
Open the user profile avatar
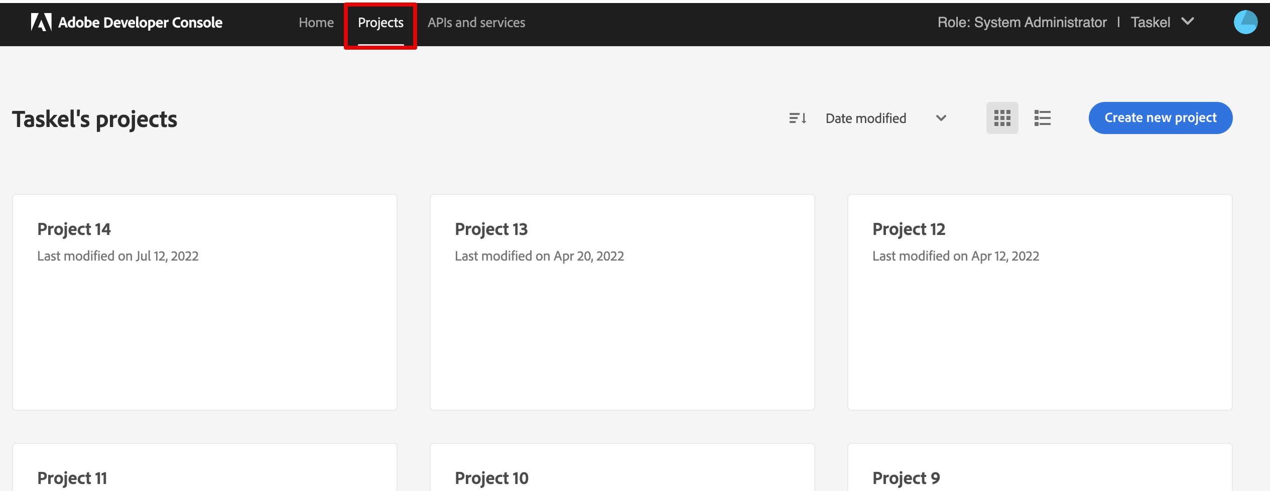click(1245, 23)
